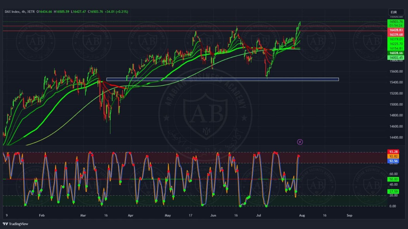Image resolution: width=408 pixels, height=229 pixels.
Task: Select the upper red horizontal line at 16428.83
Action: [195, 26]
